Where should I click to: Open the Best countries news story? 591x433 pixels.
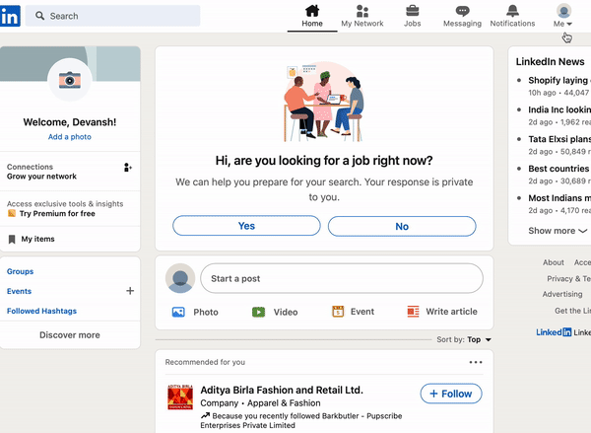pos(559,169)
